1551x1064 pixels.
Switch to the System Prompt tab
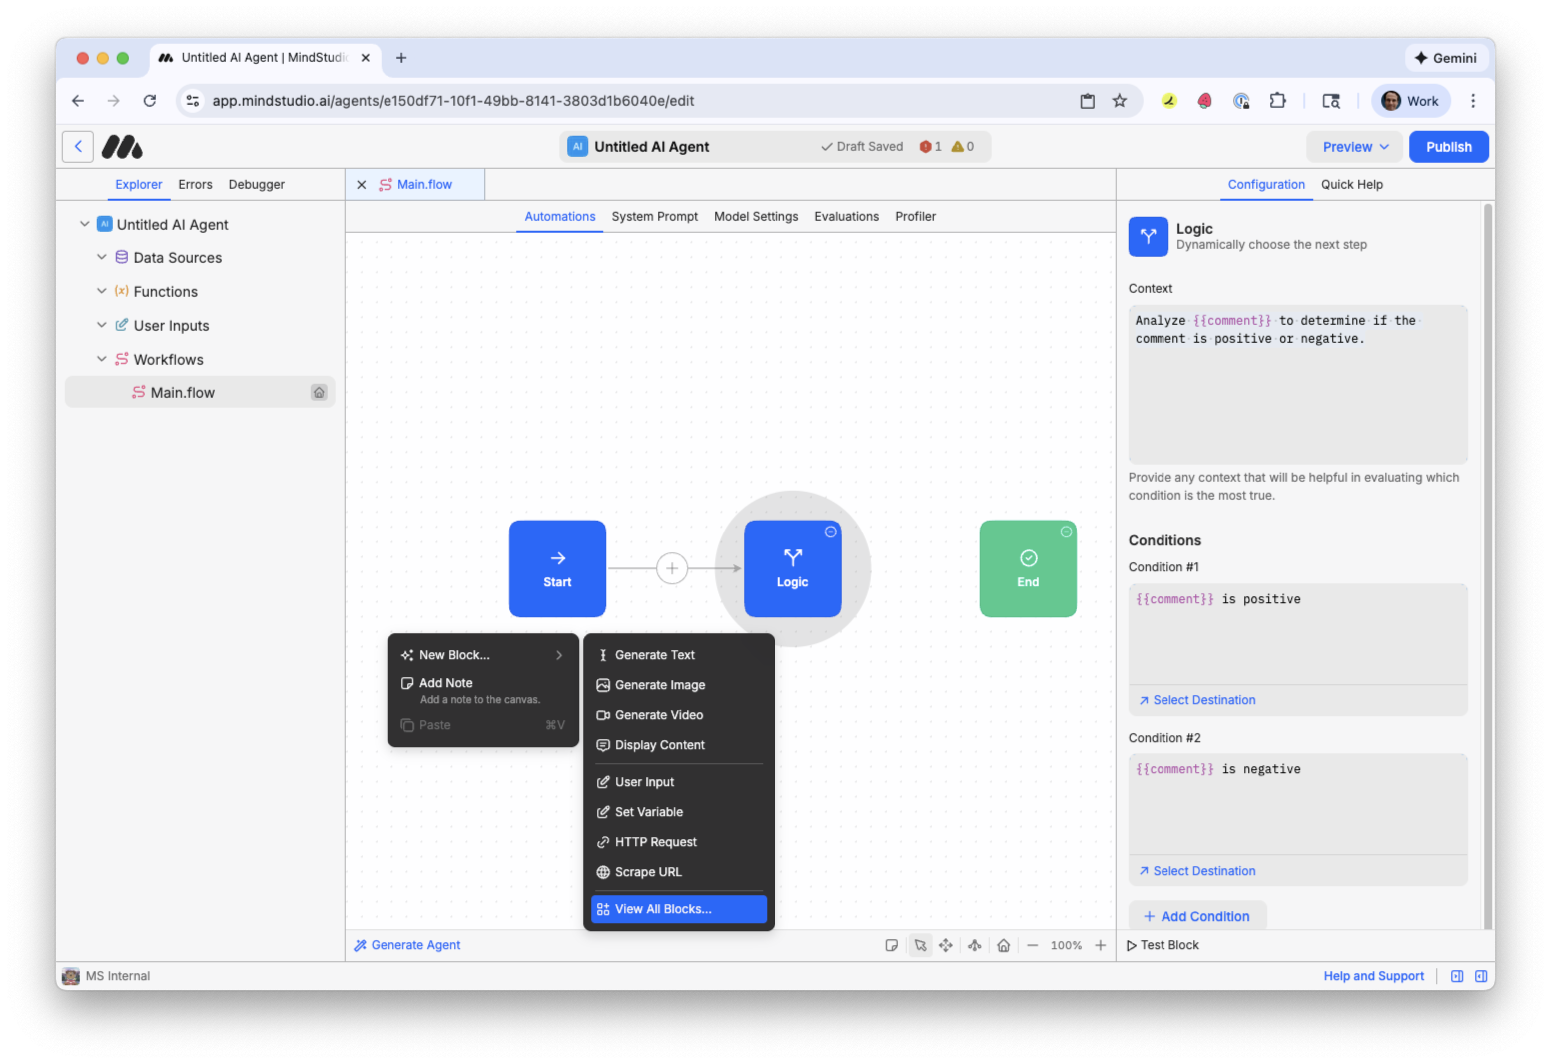click(x=654, y=216)
